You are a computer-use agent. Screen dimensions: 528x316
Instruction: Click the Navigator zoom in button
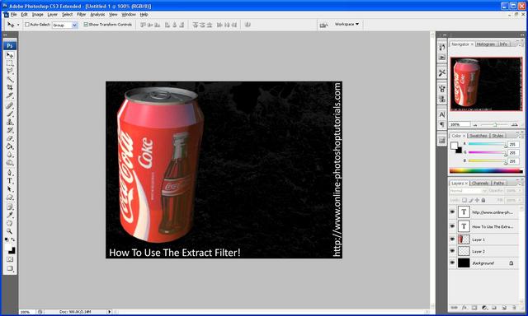tap(514, 124)
